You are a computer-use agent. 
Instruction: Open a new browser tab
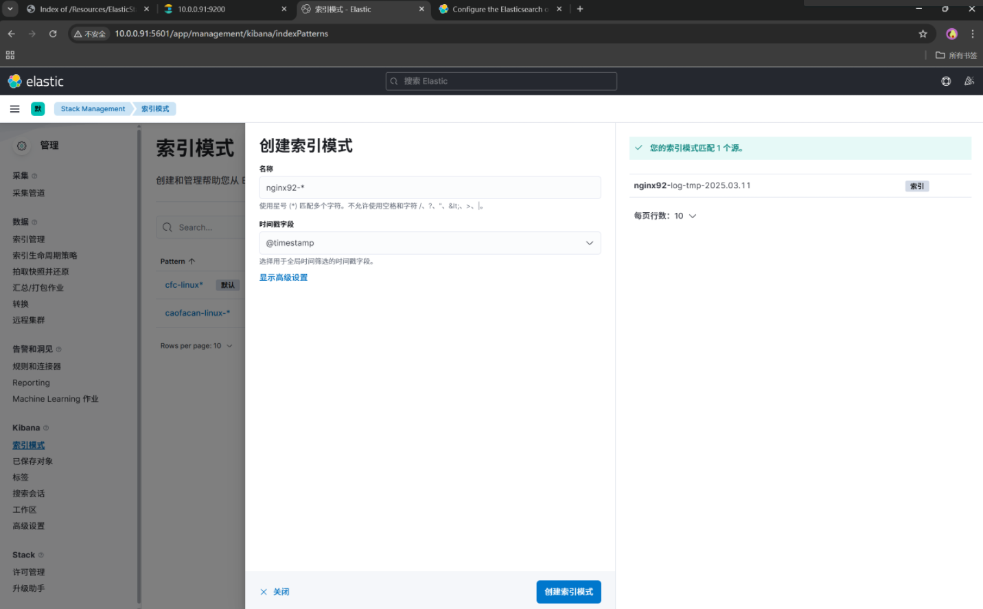[580, 9]
